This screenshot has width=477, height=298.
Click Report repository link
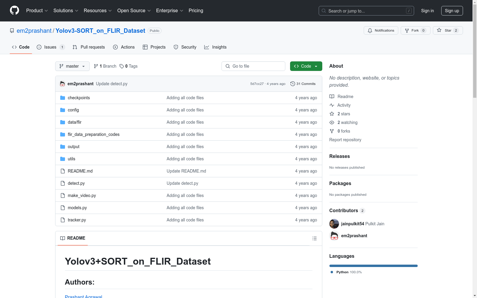pos(345,140)
